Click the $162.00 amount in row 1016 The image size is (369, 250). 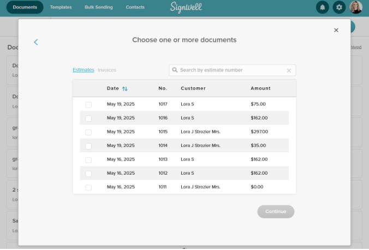coord(259,118)
